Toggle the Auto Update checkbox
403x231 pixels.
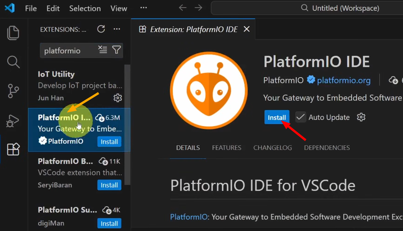(300, 117)
